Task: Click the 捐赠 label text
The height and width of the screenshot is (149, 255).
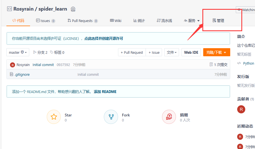Action: coord(184,115)
